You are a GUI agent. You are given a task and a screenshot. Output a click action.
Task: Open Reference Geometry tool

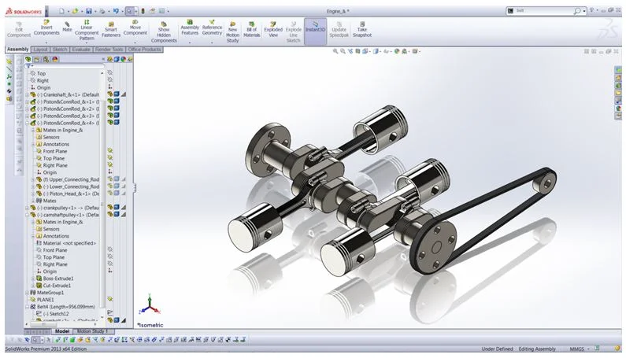click(x=212, y=28)
